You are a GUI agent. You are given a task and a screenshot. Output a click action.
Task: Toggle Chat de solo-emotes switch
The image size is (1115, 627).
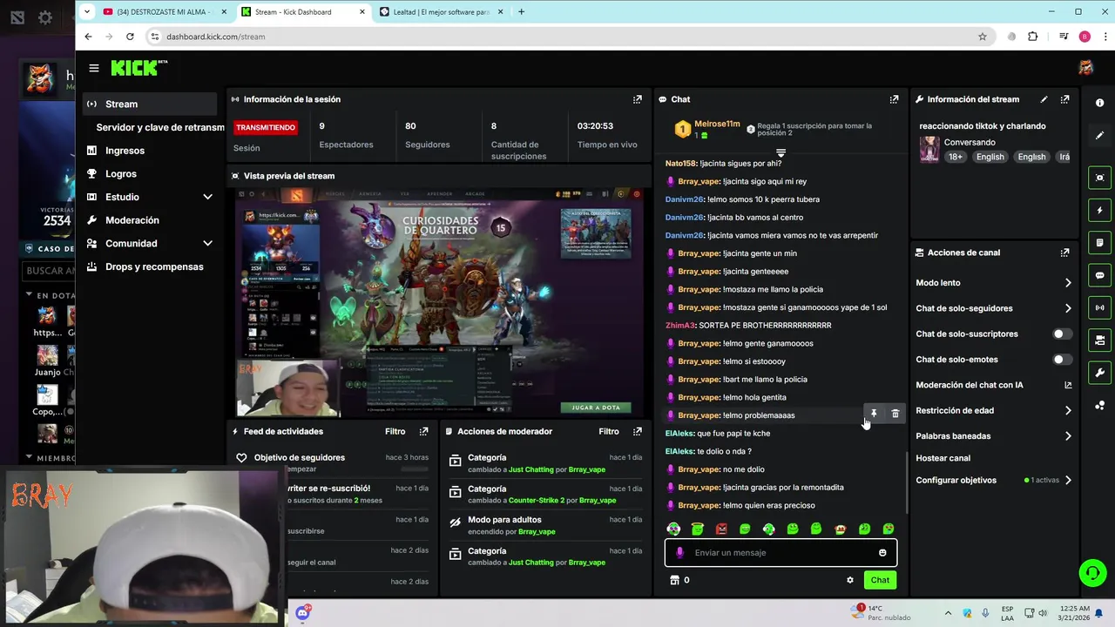click(1062, 359)
